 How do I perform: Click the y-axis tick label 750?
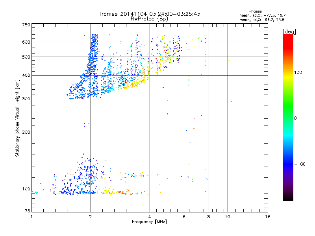pos(26,25)
